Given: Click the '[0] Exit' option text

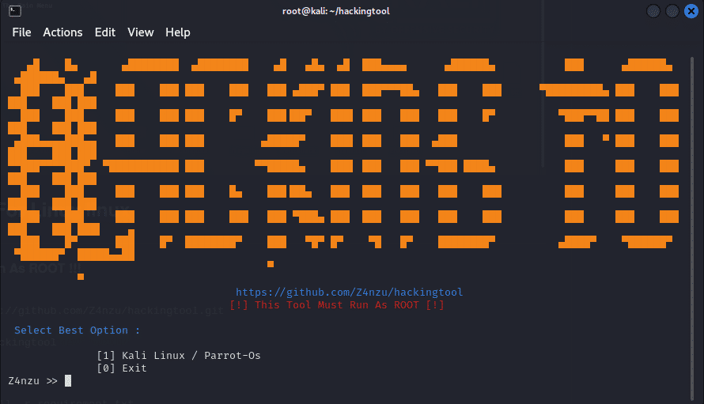Looking at the screenshot, I should (x=122, y=368).
